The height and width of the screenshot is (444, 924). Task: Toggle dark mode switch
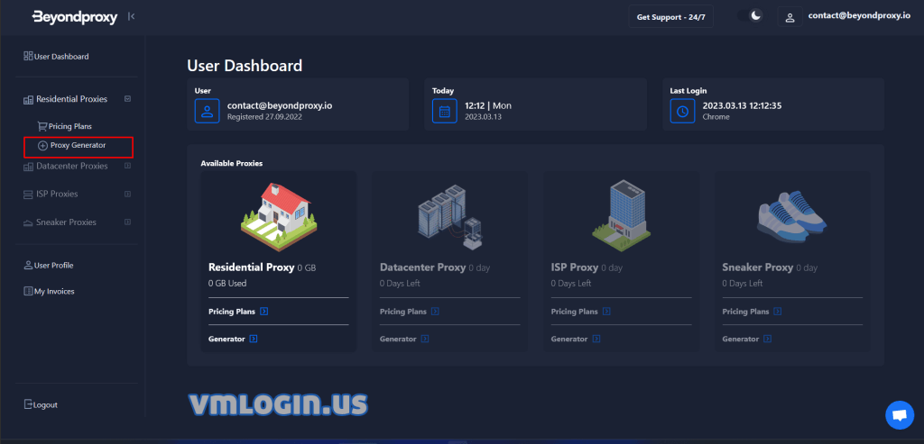750,16
